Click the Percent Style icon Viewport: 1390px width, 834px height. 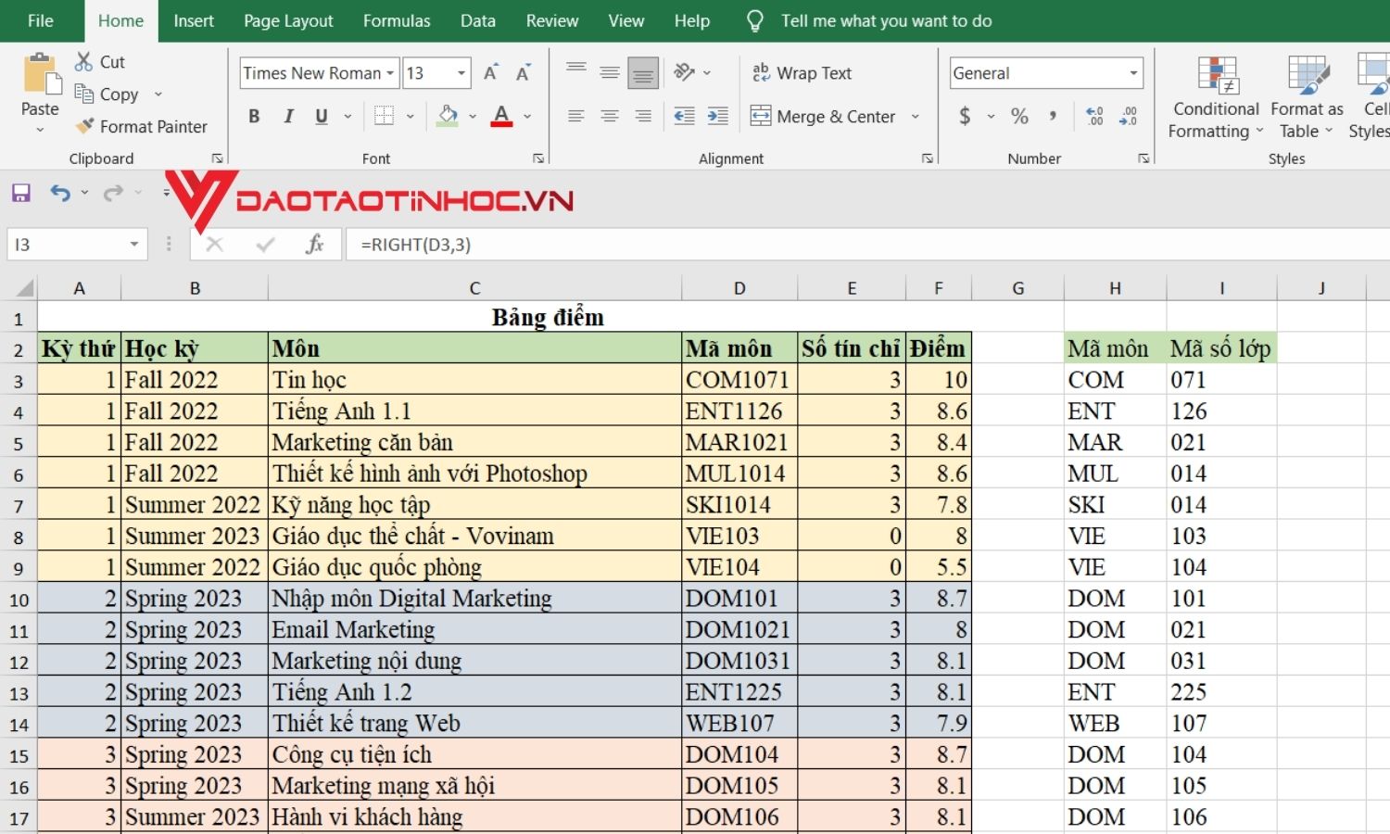[x=1019, y=116]
